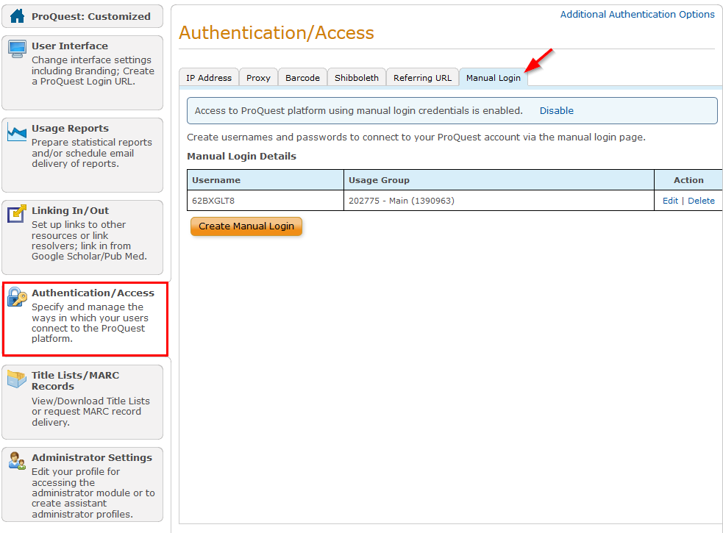Switch to the IP Address tab
Image resolution: width=723 pixels, height=533 pixels.
coord(208,76)
